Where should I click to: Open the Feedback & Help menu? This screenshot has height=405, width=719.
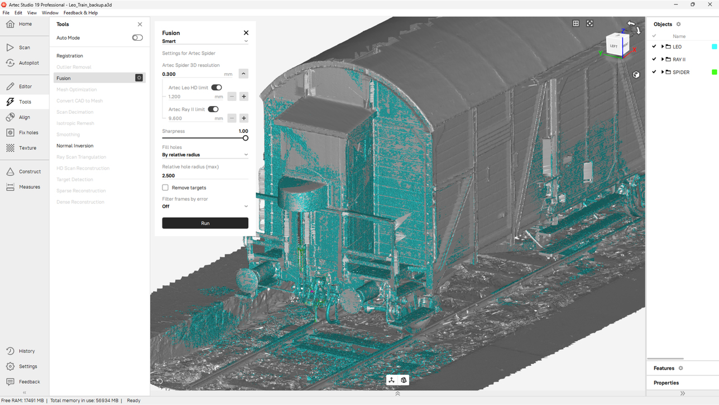click(x=80, y=13)
